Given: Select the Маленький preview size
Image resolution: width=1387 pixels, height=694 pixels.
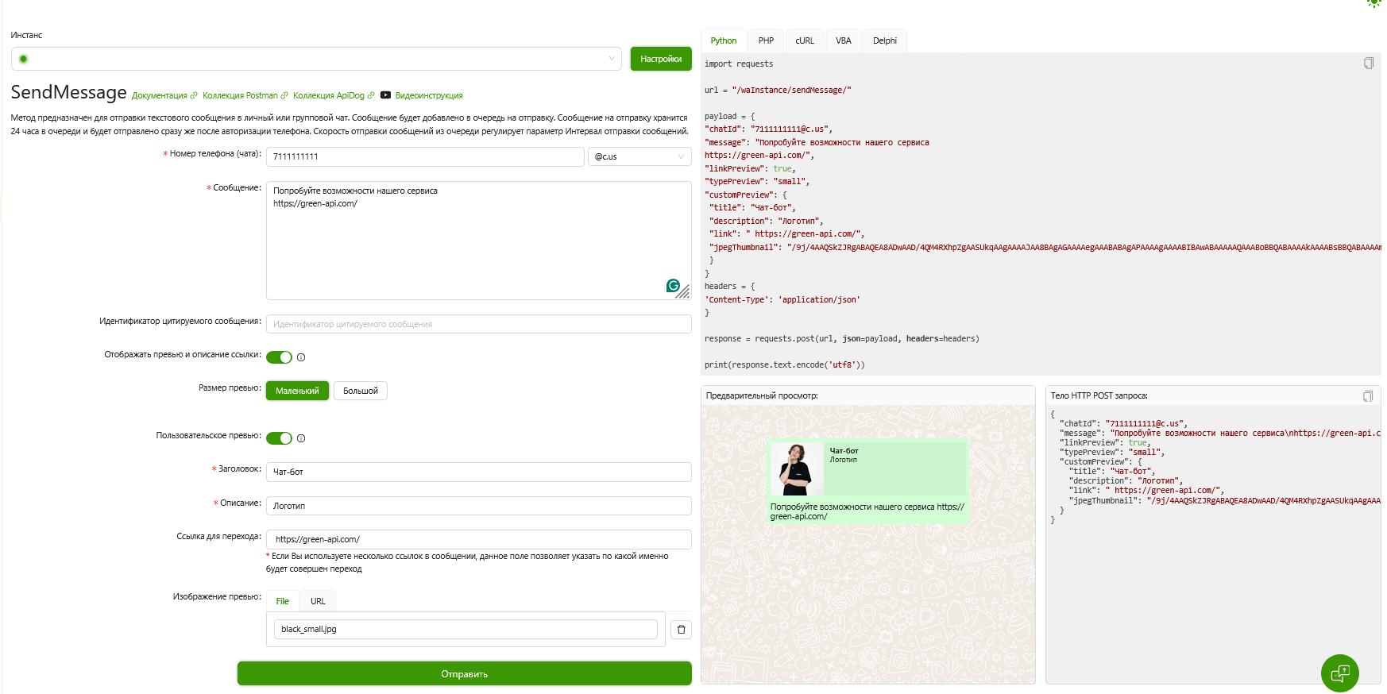Looking at the screenshot, I should [x=297, y=391].
